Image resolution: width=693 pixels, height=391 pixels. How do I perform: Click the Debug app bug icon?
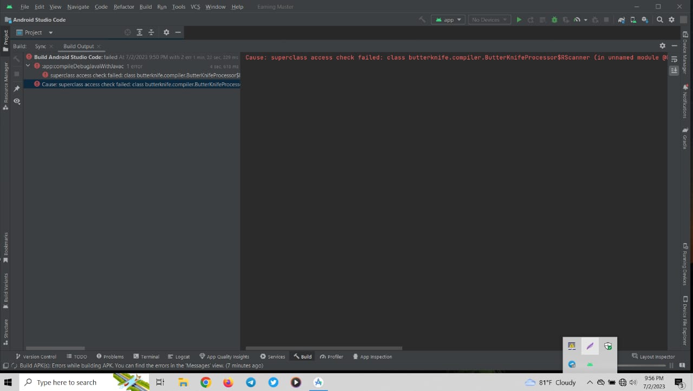click(554, 20)
